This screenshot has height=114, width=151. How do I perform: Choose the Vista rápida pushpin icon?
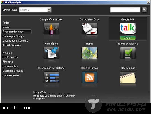pyautogui.click(x=51, y=53)
